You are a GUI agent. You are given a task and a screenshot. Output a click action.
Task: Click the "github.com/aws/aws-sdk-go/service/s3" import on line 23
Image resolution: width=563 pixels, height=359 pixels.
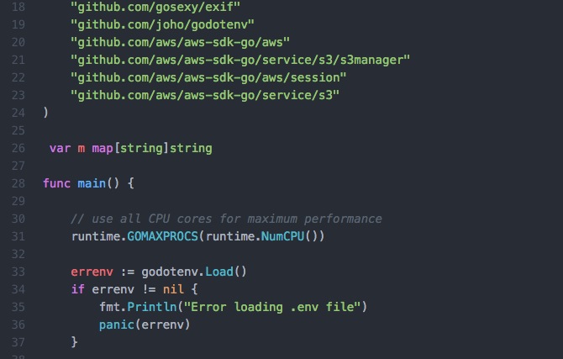(205, 95)
